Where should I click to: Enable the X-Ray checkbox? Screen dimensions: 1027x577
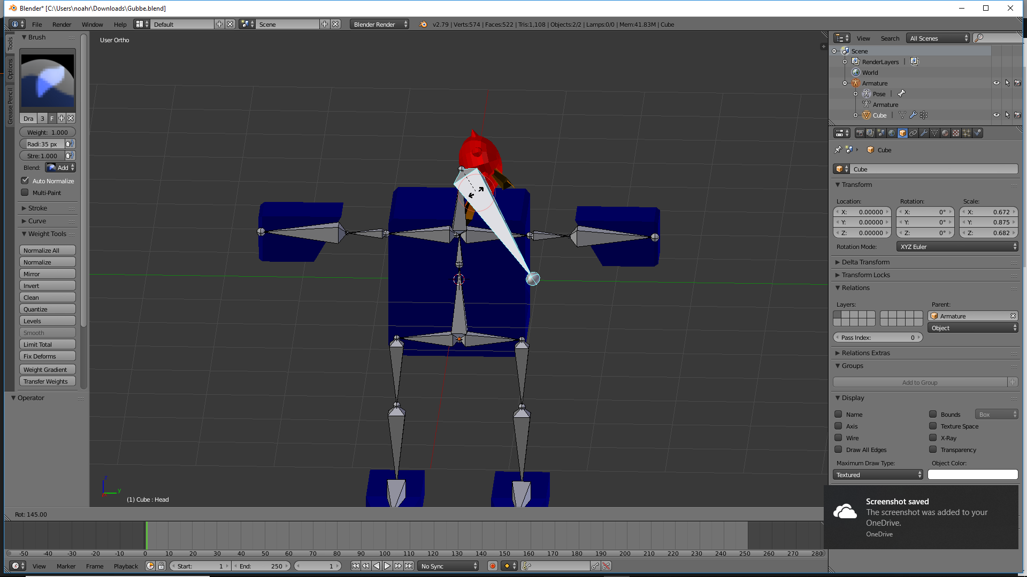point(933,438)
